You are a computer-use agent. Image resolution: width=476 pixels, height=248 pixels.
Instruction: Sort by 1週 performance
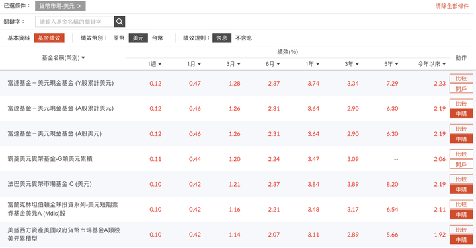155,64
